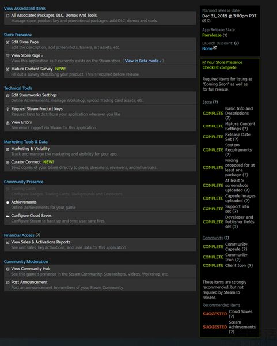Click the greyed-out Trading Cards row
This screenshot has width=277, height=346.
(x=100, y=191)
